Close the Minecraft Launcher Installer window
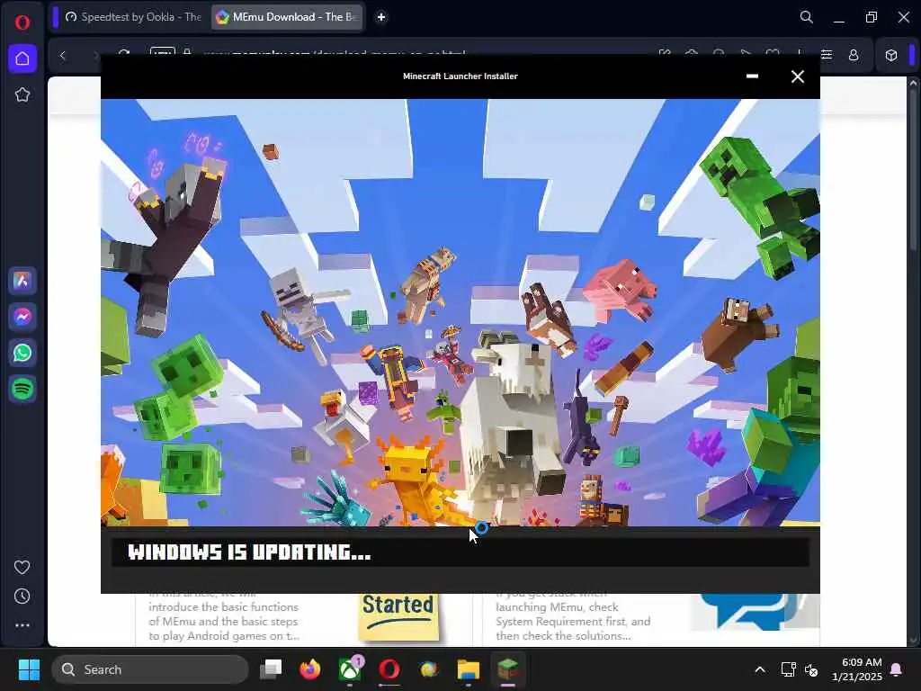The height and width of the screenshot is (691, 921). click(797, 76)
